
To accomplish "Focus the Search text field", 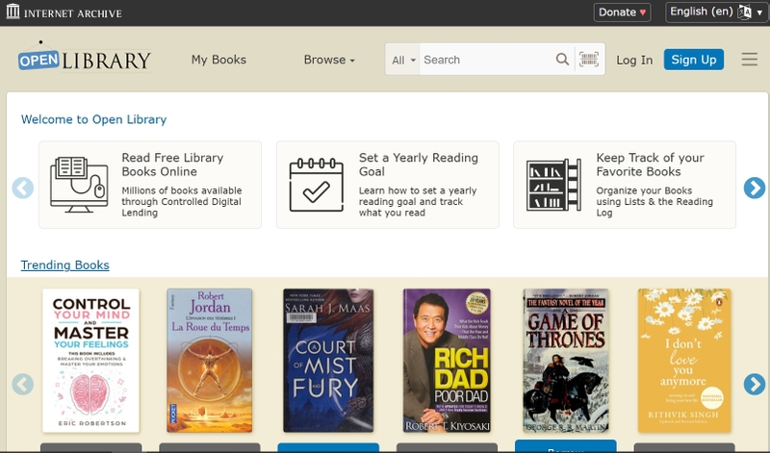I will pyautogui.click(x=486, y=60).
